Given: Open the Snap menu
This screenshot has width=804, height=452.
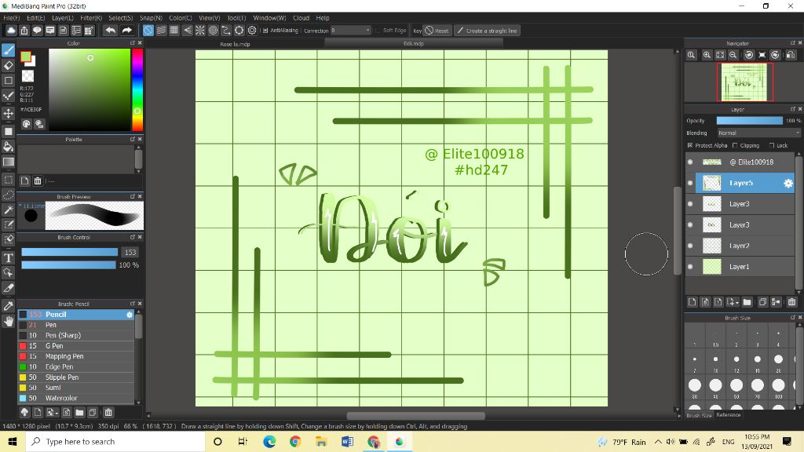Looking at the screenshot, I should coord(151,18).
